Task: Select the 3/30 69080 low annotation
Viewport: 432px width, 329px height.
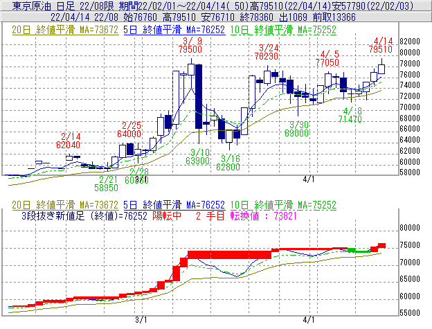Action: pos(297,129)
